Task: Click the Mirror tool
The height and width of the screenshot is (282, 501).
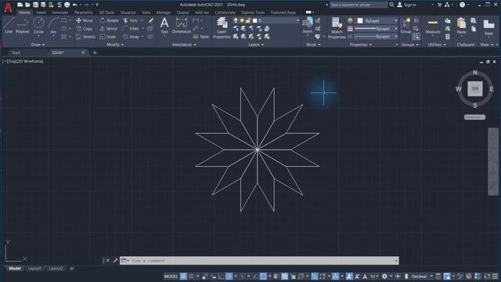Action: click(x=109, y=29)
